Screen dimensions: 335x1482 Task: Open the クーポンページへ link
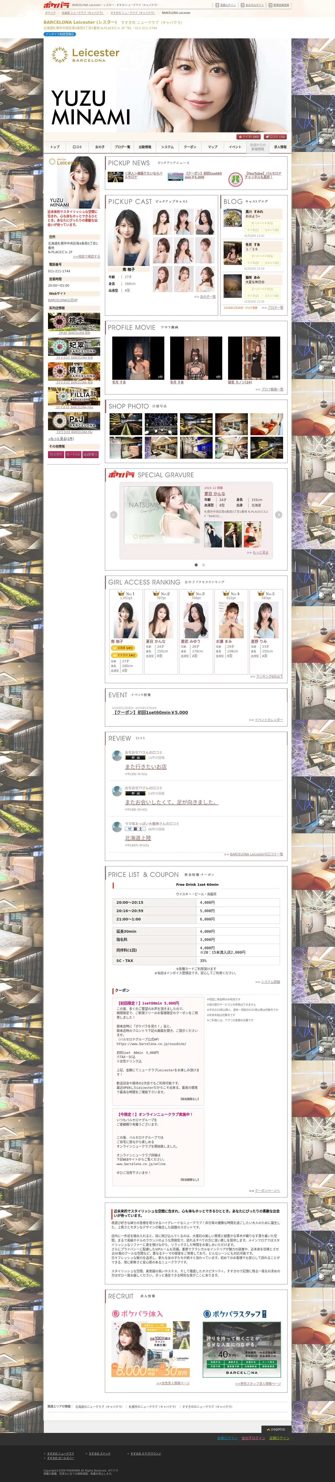click(267, 1191)
